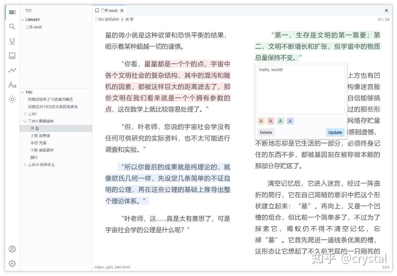Click the 序章 breadcrumb
The width and height of the screenshot is (397, 276).
tap(129, 19)
